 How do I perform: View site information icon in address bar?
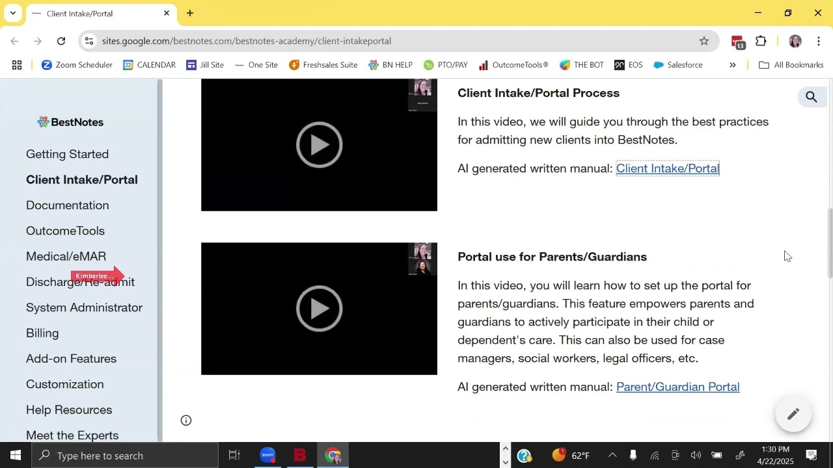point(90,41)
